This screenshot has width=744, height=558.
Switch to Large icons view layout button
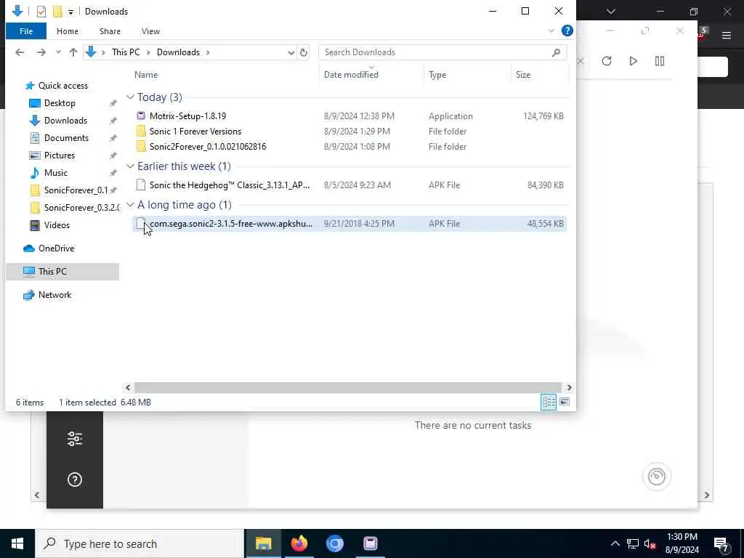tap(564, 403)
